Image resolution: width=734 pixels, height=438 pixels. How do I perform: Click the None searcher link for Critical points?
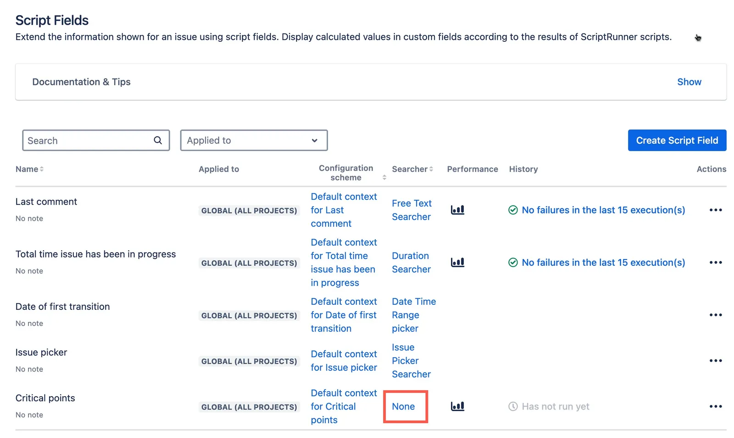403,406
